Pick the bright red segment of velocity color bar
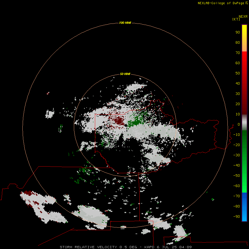249x249 pixels. pos(244,83)
